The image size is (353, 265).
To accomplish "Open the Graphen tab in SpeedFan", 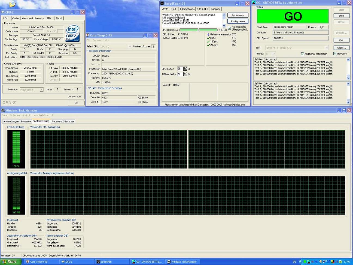I will pyautogui.click(x=216, y=9).
